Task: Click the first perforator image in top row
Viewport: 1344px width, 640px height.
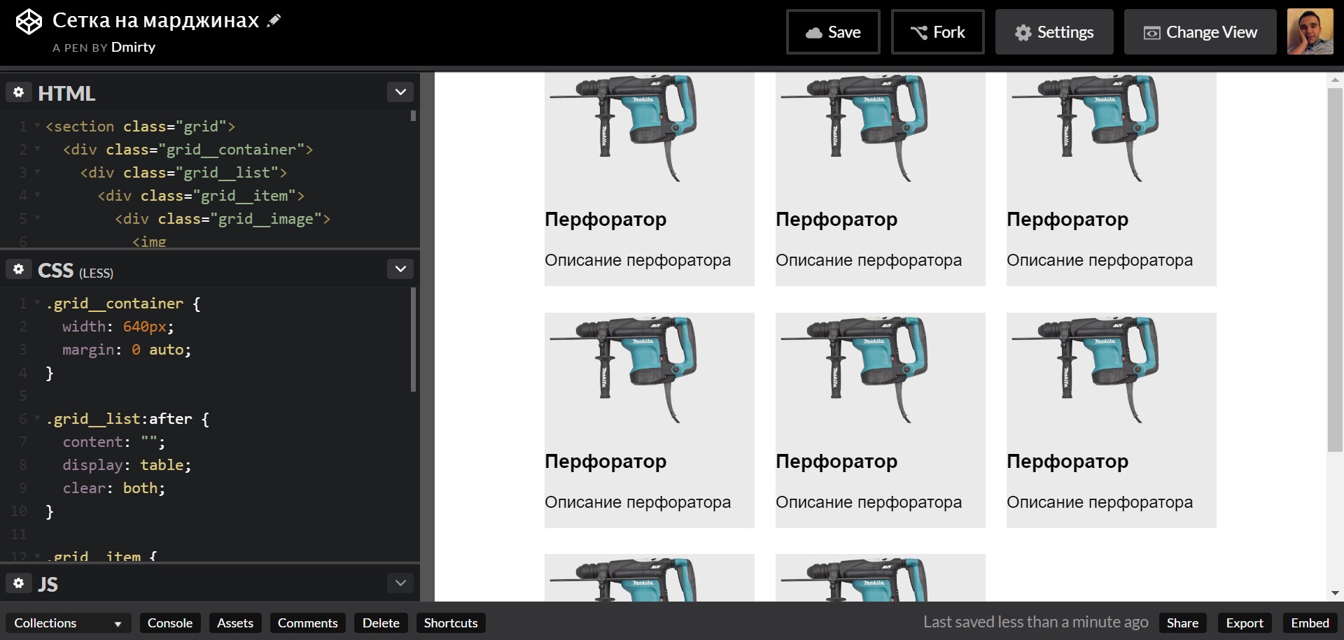Action: point(624,127)
